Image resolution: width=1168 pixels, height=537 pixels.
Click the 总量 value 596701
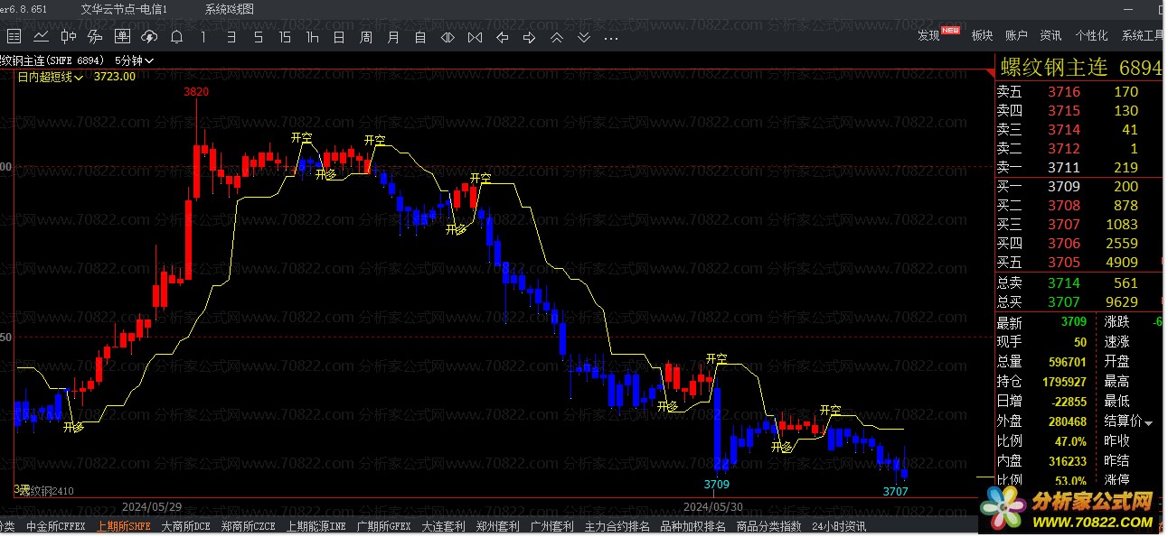click(1067, 362)
